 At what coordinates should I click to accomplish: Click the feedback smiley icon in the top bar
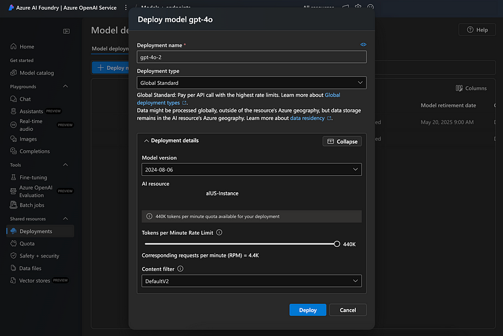point(370,7)
